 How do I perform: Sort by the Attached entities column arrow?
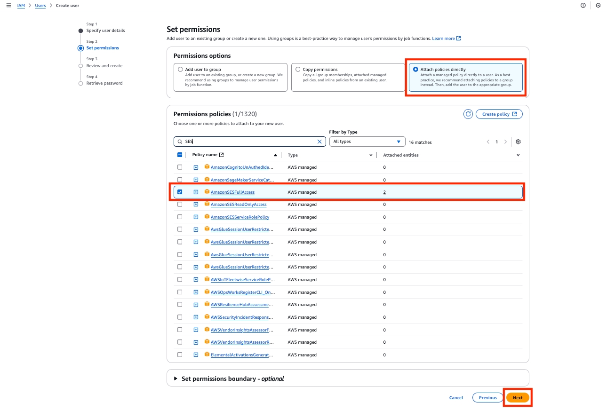(x=518, y=155)
